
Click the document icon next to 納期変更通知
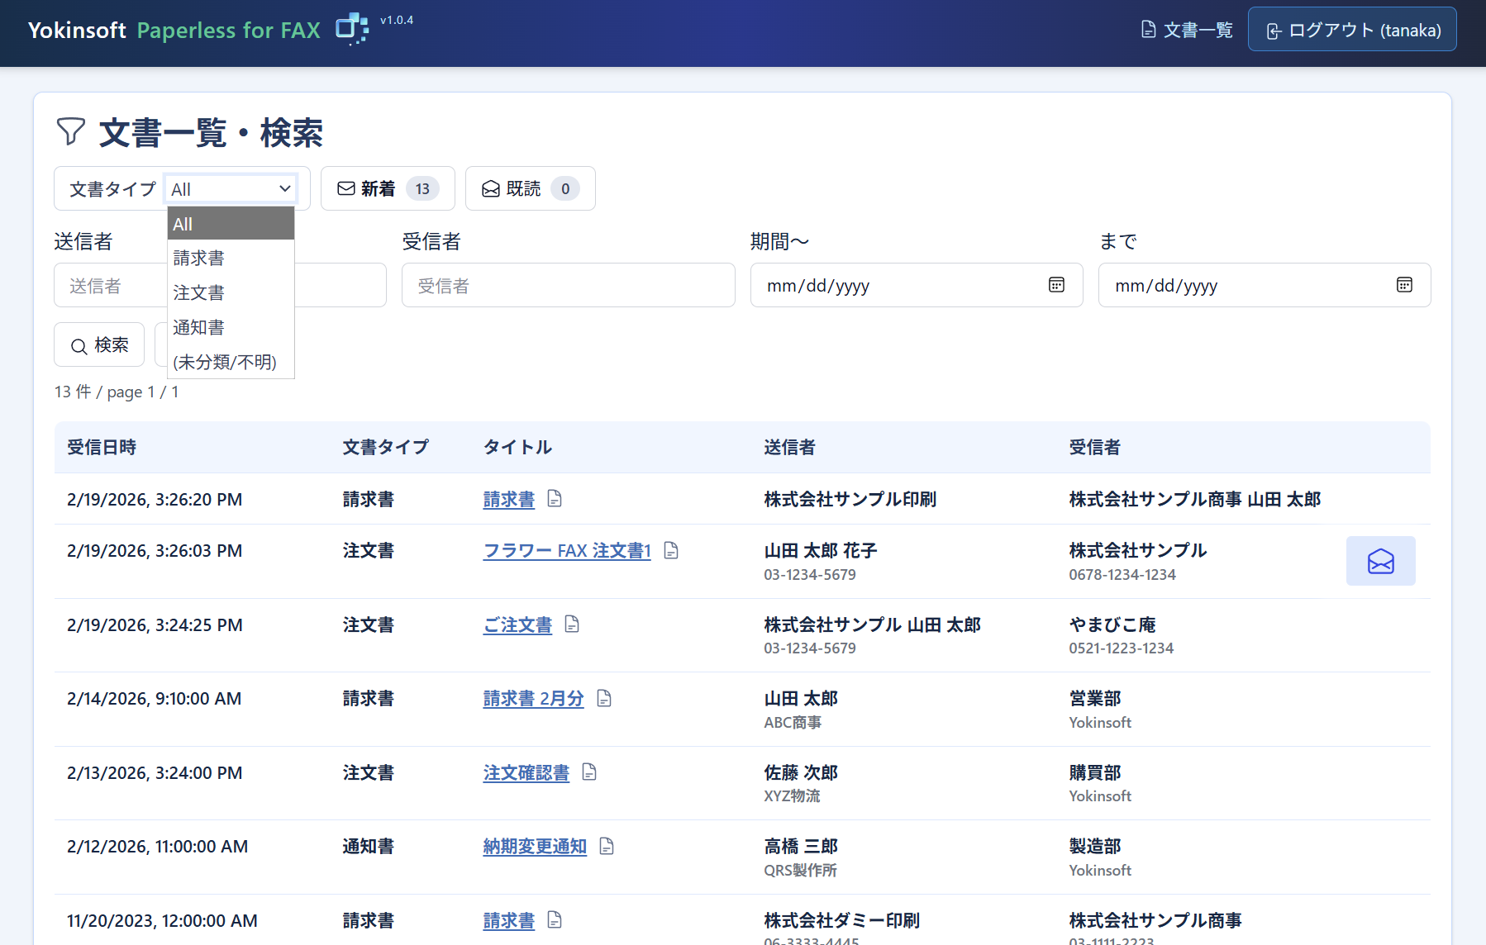point(607,846)
